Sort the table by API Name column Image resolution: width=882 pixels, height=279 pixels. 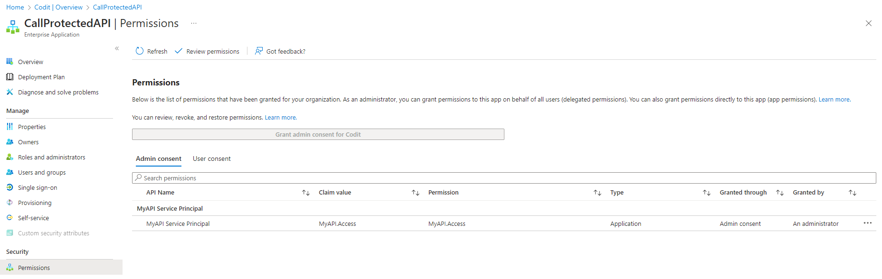click(x=306, y=193)
